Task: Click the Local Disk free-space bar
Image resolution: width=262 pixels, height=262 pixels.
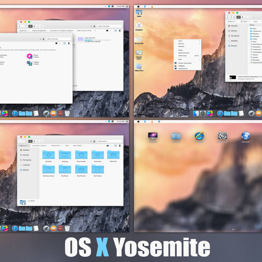Action: click(x=97, y=40)
